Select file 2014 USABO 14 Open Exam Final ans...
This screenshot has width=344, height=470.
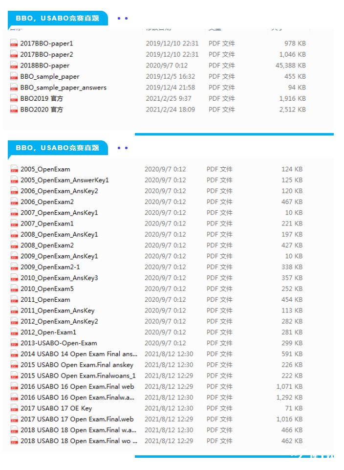point(79,354)
